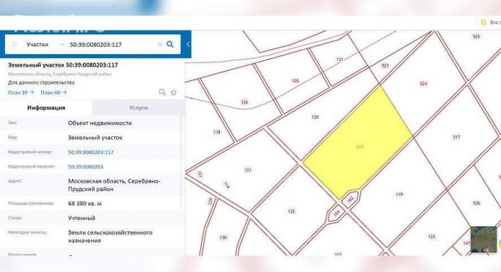This screenshot has width=501, height=272.
Task: Collapse the side panel with arrow
Action: (188, 45)
